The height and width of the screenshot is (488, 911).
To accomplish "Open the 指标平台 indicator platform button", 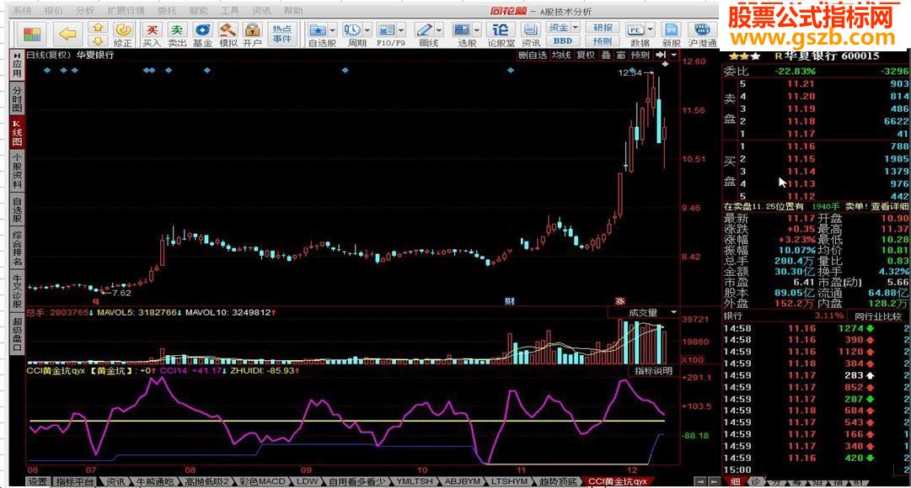I will 75,481.
